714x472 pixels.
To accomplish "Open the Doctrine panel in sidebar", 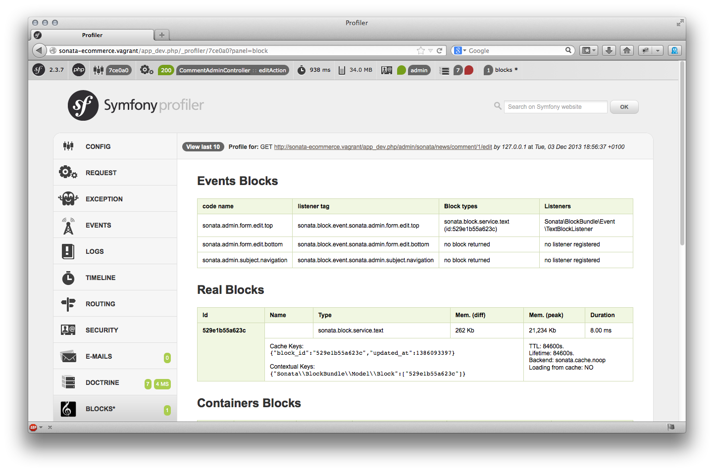I will click(102, 382).
